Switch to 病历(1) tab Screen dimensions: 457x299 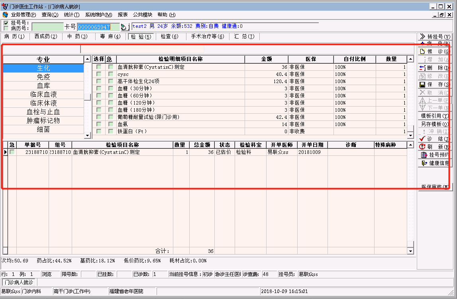(15, 36)
